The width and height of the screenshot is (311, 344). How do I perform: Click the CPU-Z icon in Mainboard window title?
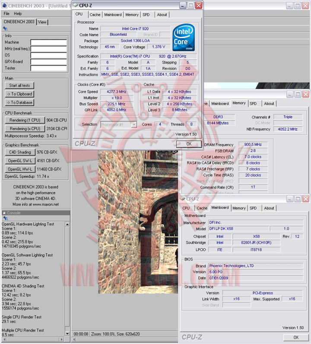182,199
